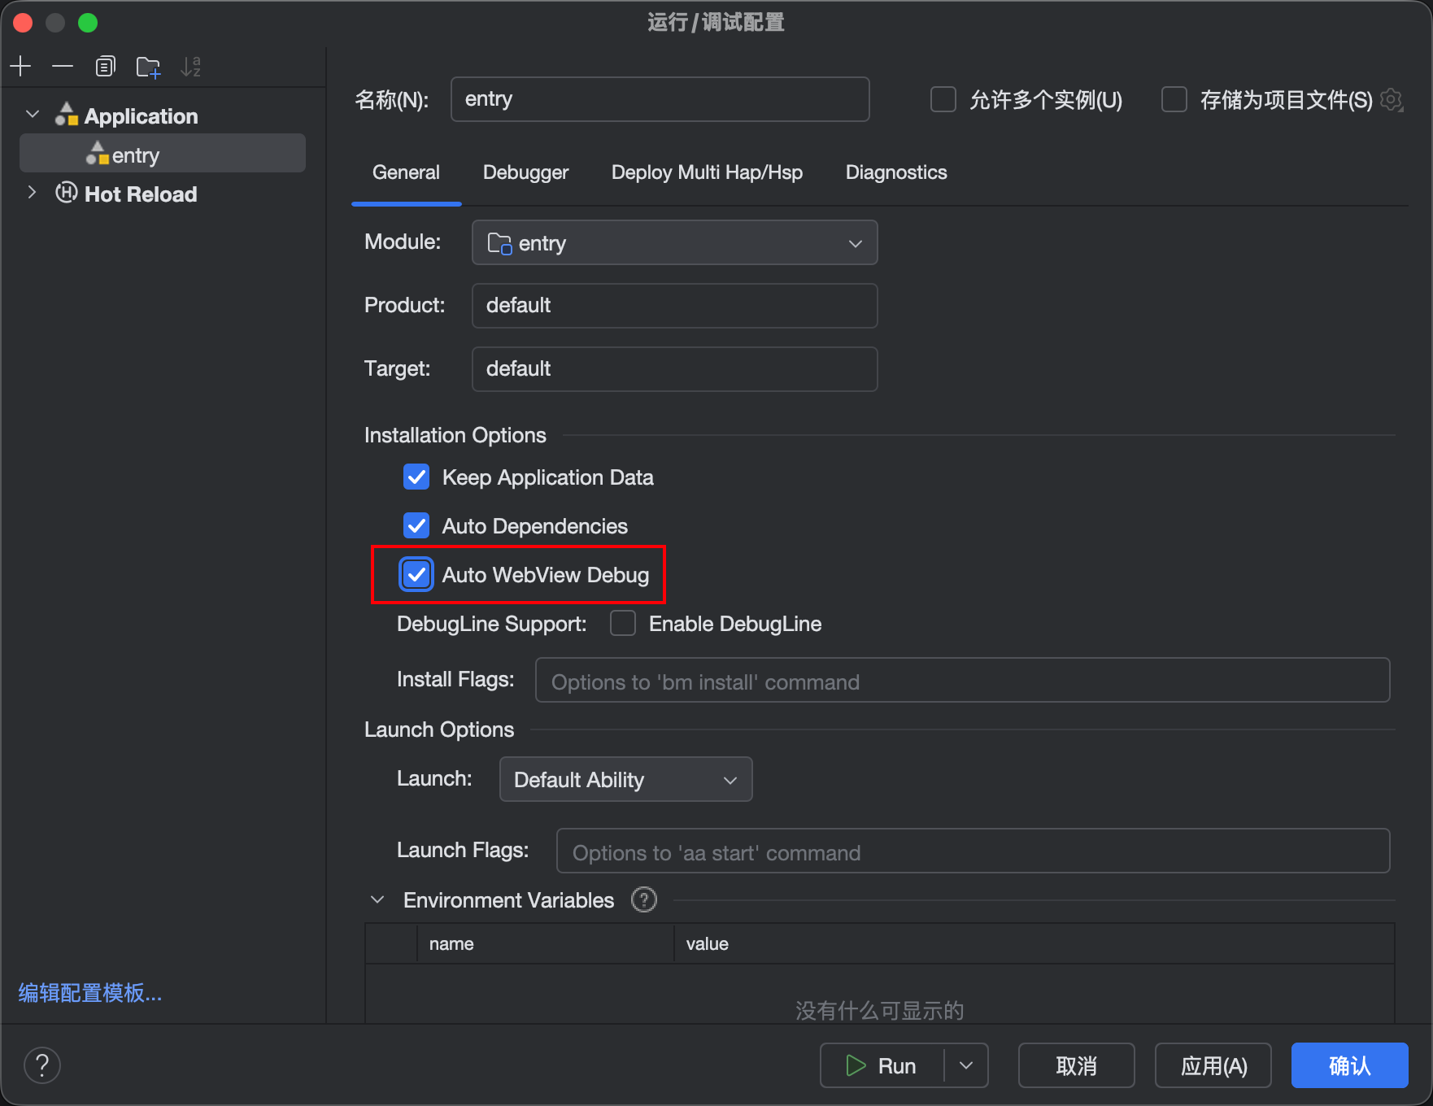Create a new configuration folder

[x=148, y=66]
